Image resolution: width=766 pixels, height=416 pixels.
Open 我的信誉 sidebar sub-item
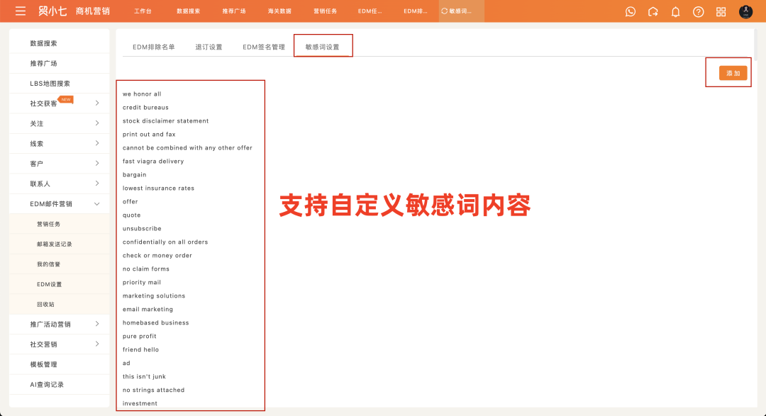coord(48,264)
